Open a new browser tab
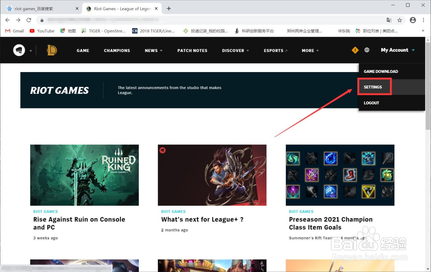The height and width of the screenshot is (272, 431). click(169, 9)
